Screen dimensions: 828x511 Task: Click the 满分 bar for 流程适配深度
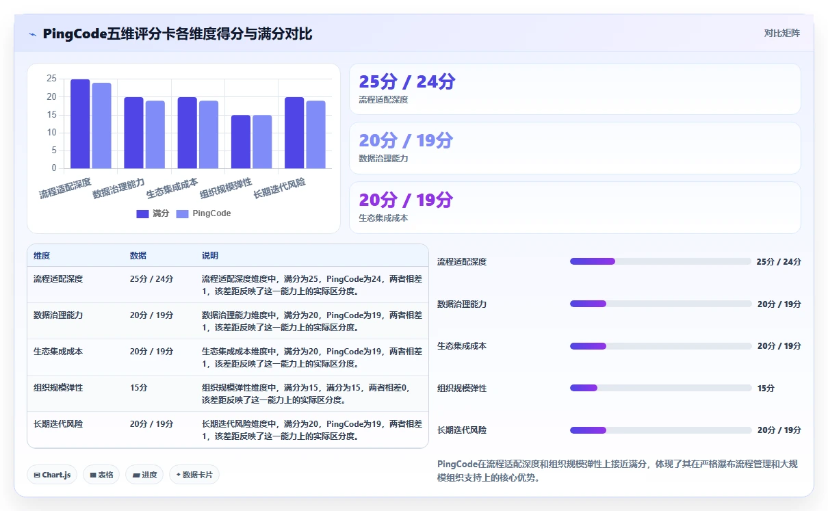coord(80,124)
